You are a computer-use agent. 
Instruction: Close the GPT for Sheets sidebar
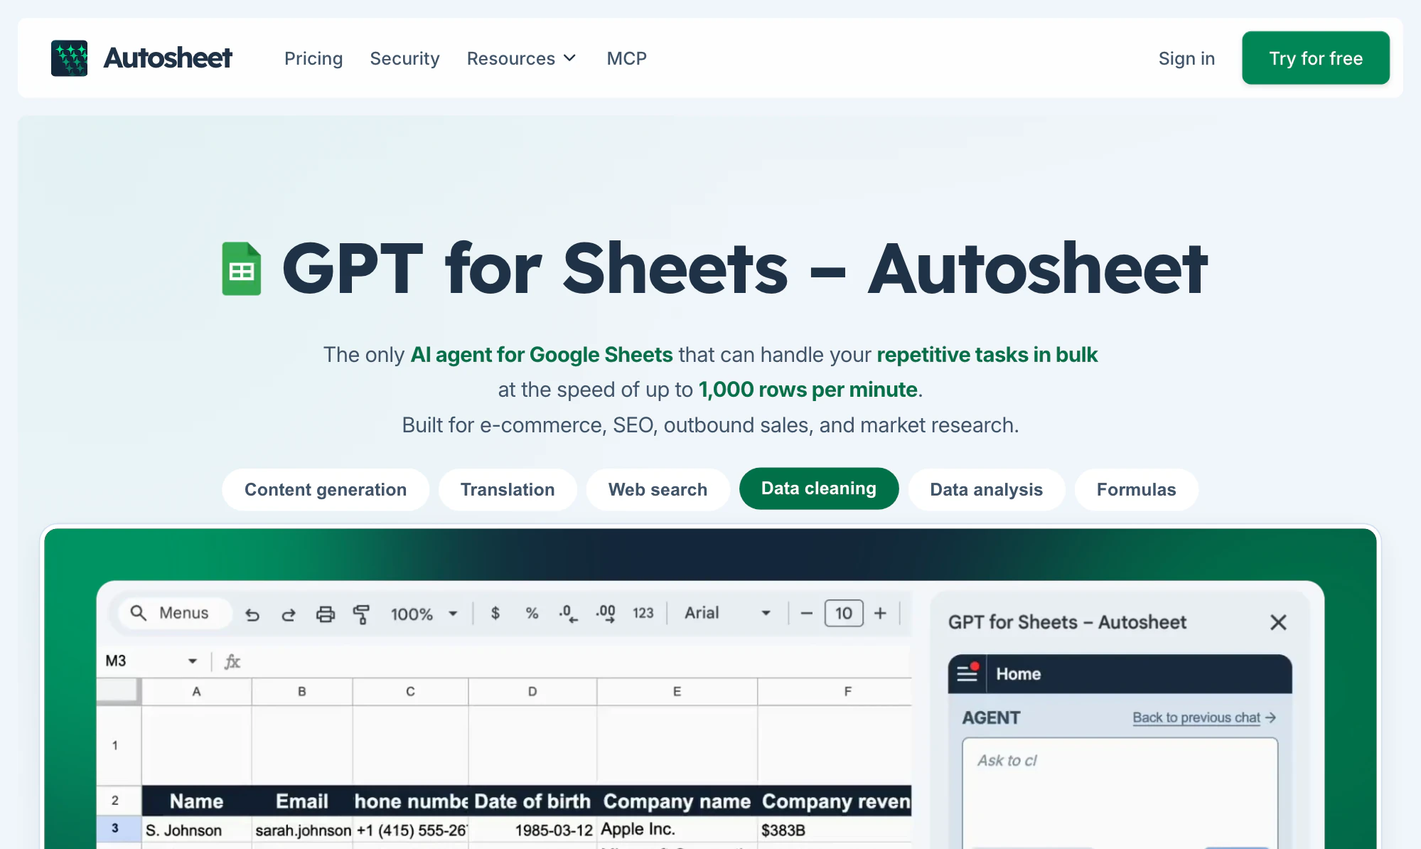pos(1278,622)
